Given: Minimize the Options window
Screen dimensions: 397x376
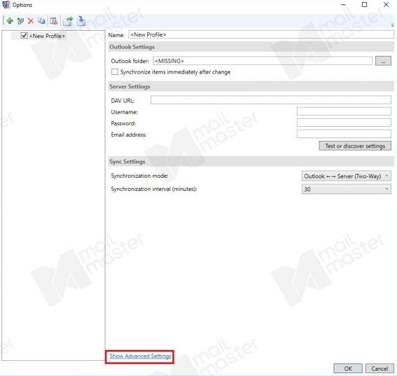Looking at the screenshot, I should click(343, 5).
